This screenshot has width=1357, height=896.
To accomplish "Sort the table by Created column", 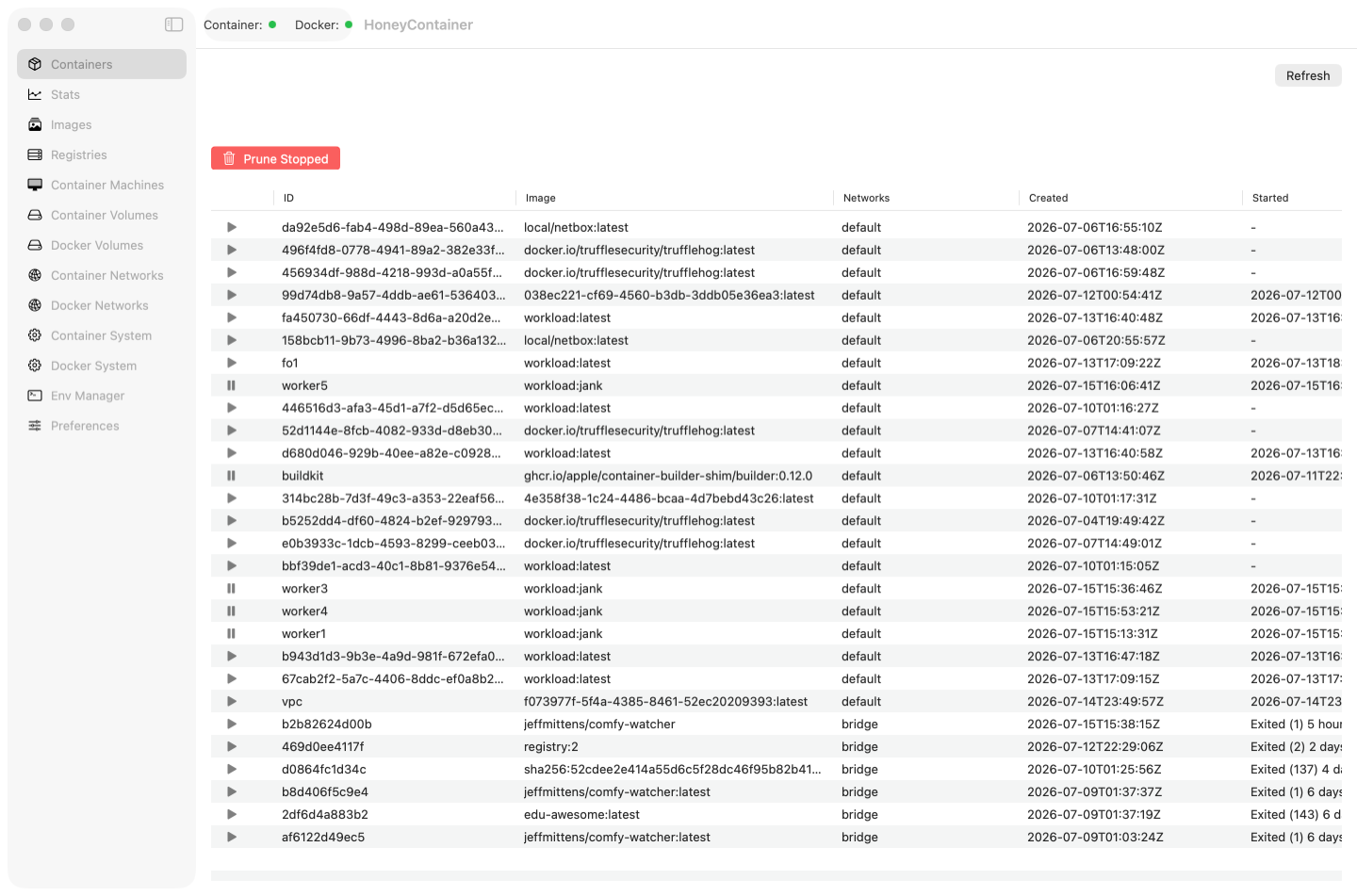I will coord(1048,198).
